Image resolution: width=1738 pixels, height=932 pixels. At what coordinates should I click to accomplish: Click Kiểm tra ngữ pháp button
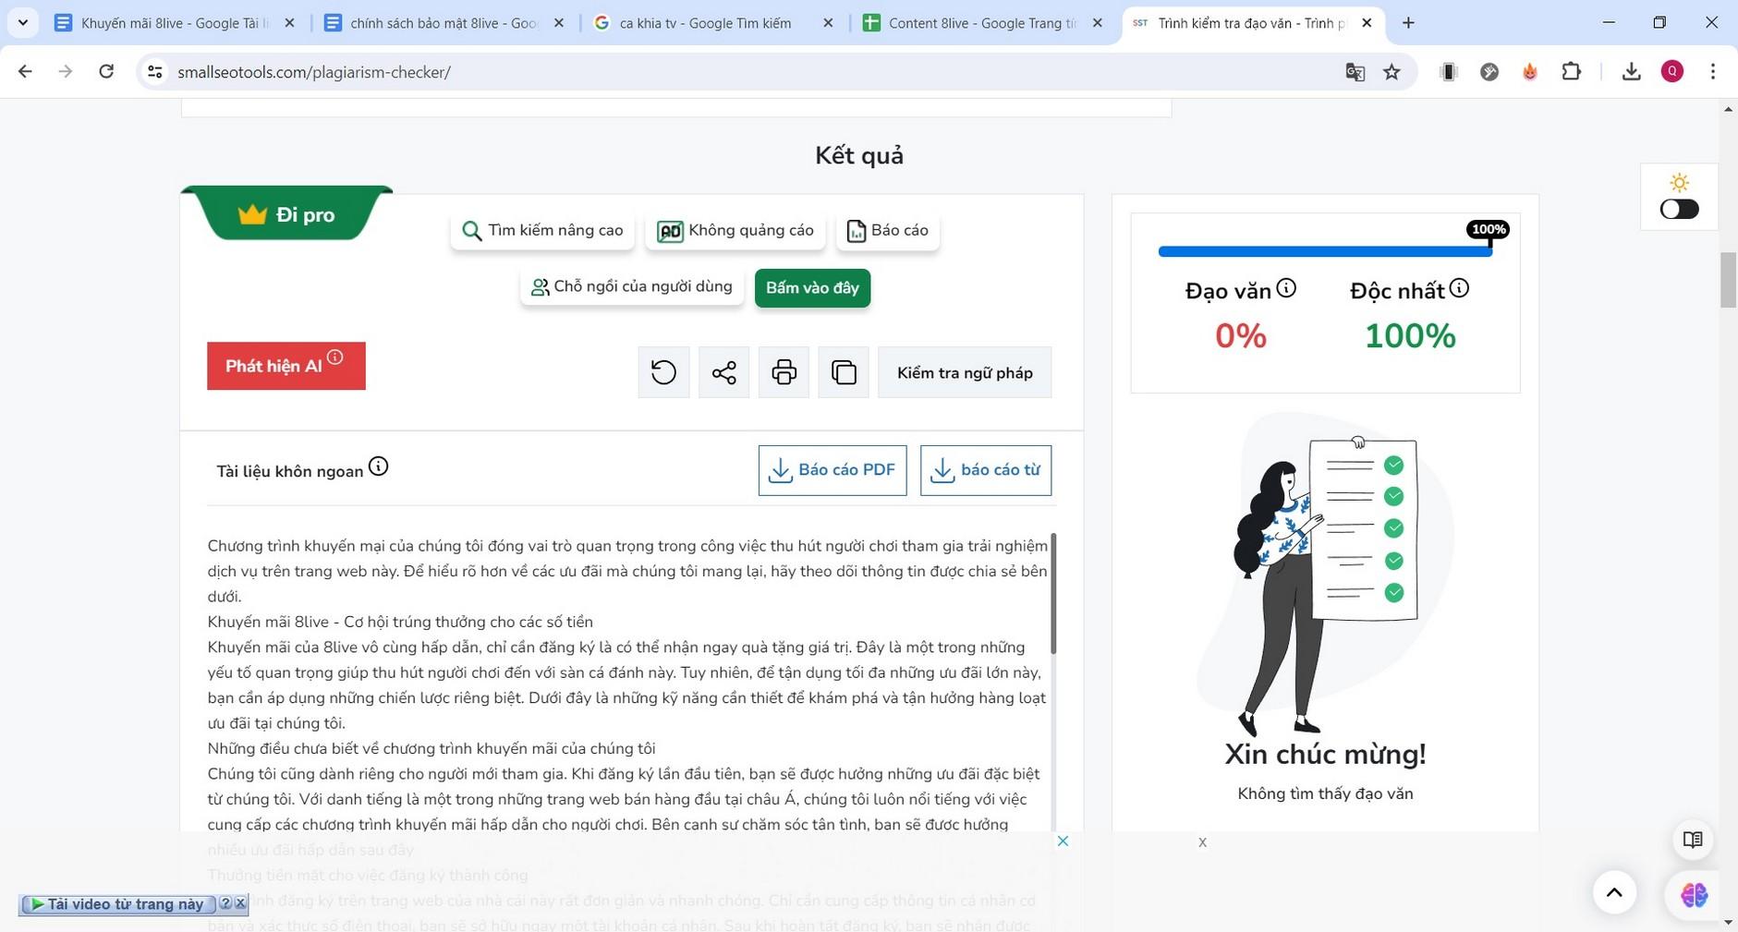click(965, 372)
